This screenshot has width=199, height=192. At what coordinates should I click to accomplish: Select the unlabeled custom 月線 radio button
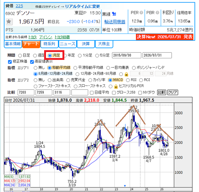tap(121, 74)
